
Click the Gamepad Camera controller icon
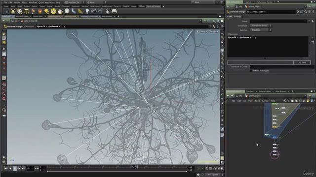[x=114, y=11]
